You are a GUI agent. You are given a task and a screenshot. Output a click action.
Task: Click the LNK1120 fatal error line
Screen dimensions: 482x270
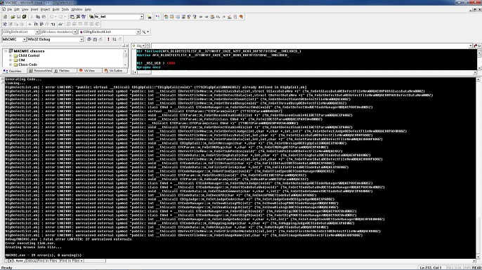(x=68, y=239)
